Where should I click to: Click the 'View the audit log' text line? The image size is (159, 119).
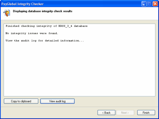coord(45,40)
